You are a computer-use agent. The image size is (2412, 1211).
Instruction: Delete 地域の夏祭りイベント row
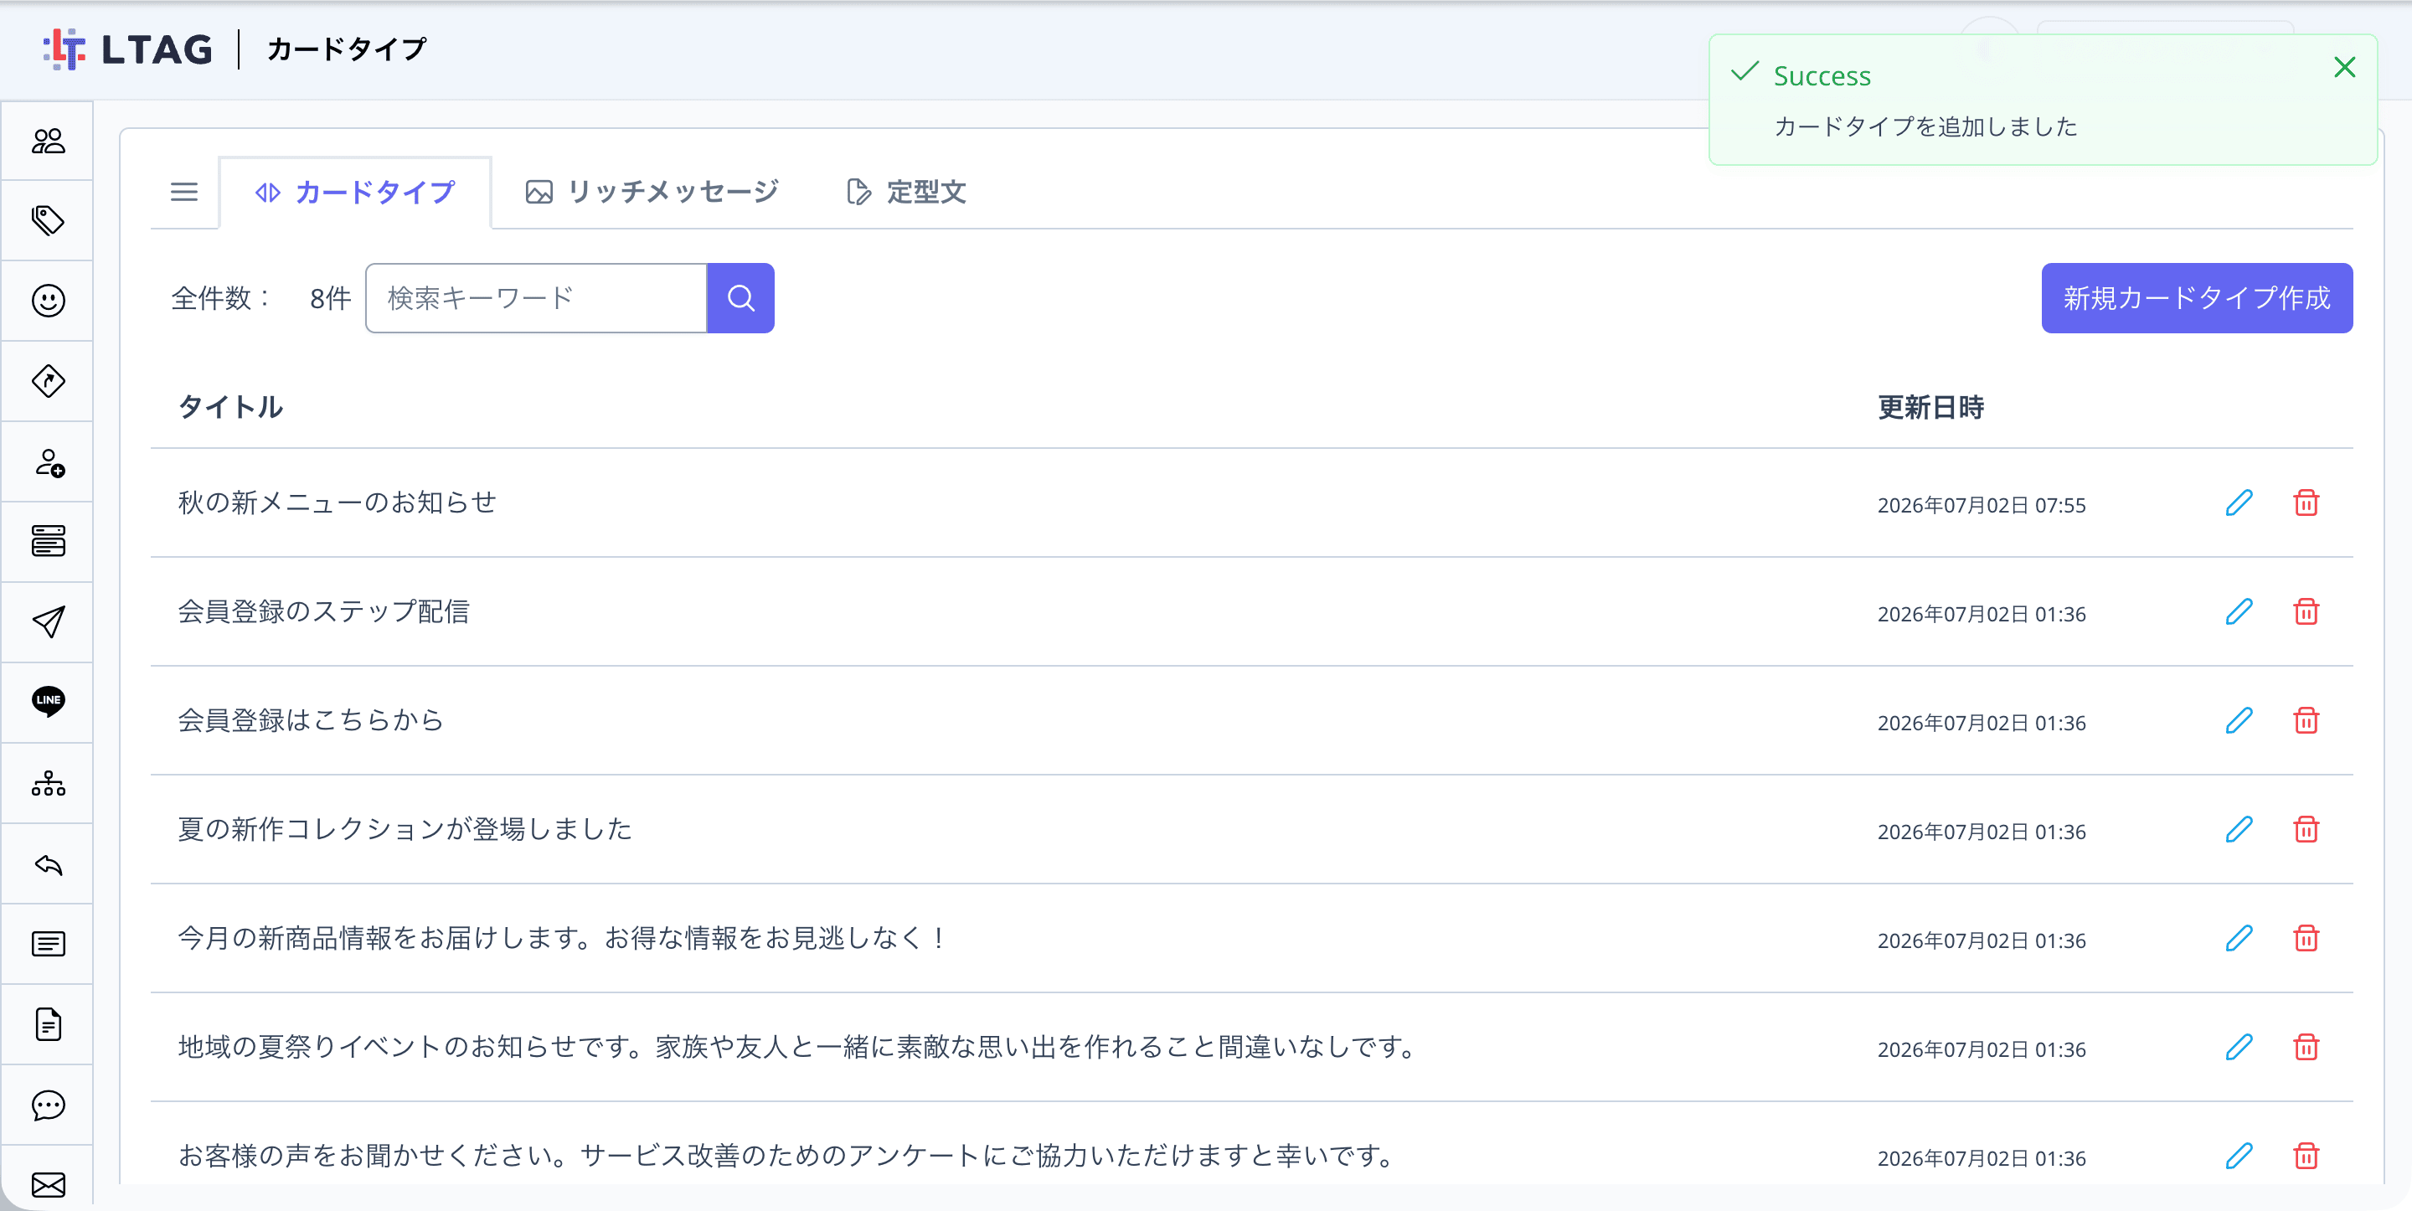[x=2306, y=1046]
